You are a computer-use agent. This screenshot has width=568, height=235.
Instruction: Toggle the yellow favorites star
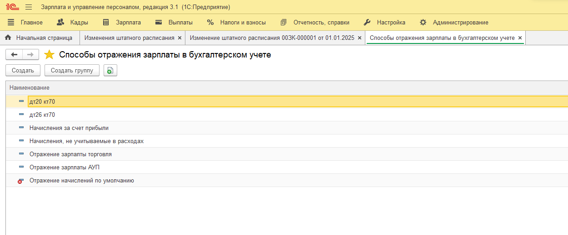(x=49, y=55)
